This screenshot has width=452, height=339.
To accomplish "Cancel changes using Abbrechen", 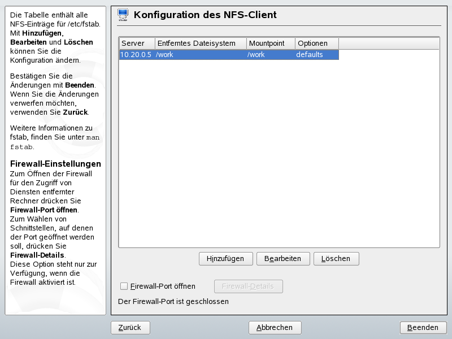I will tap(275, 327).
